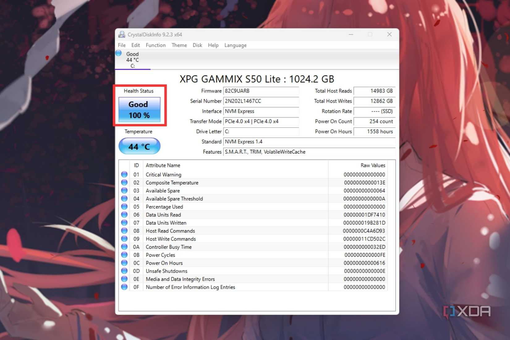Click the Drive Letter field C:
The image size is (510, 340).
tap(261, 132)
